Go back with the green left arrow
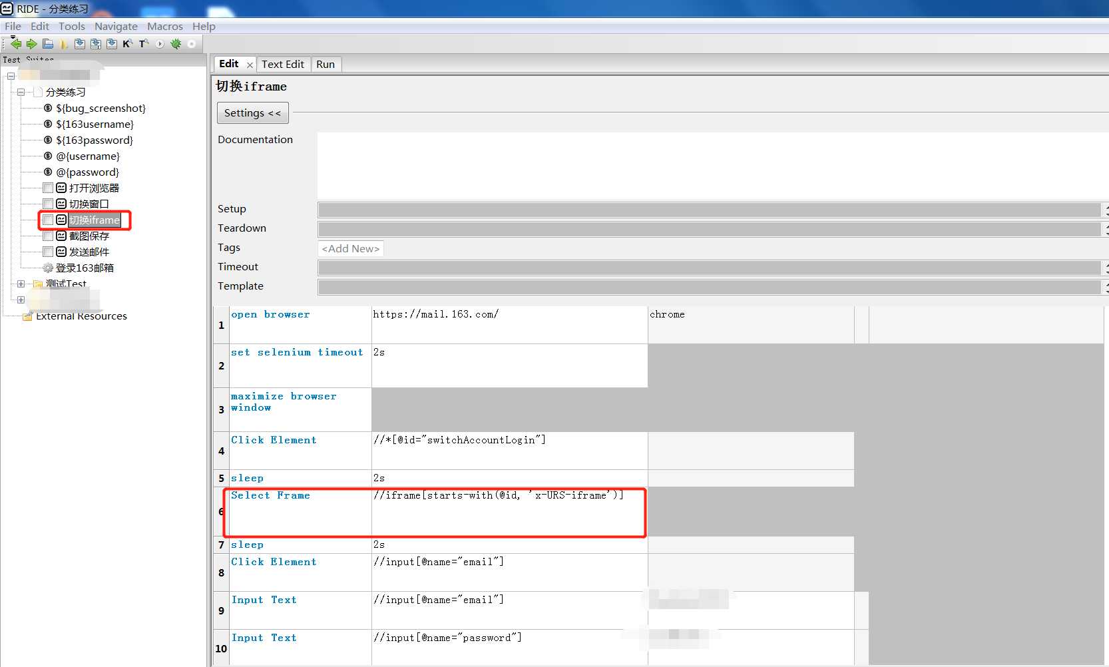This screenshot has width=1109, height=667. click(x=15, y=44)
